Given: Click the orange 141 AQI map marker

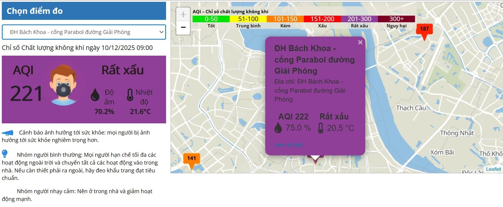Looking at the screenshot, I should click(191, 159).
